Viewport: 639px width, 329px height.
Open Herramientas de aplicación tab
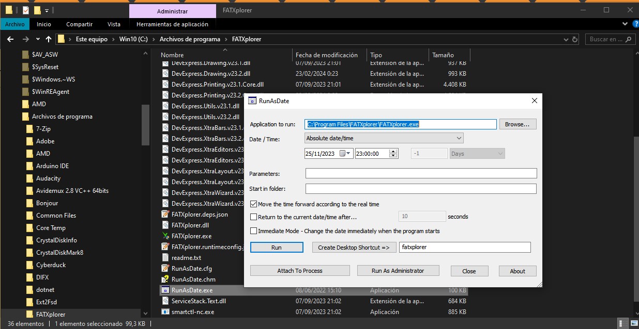point(173,24)
